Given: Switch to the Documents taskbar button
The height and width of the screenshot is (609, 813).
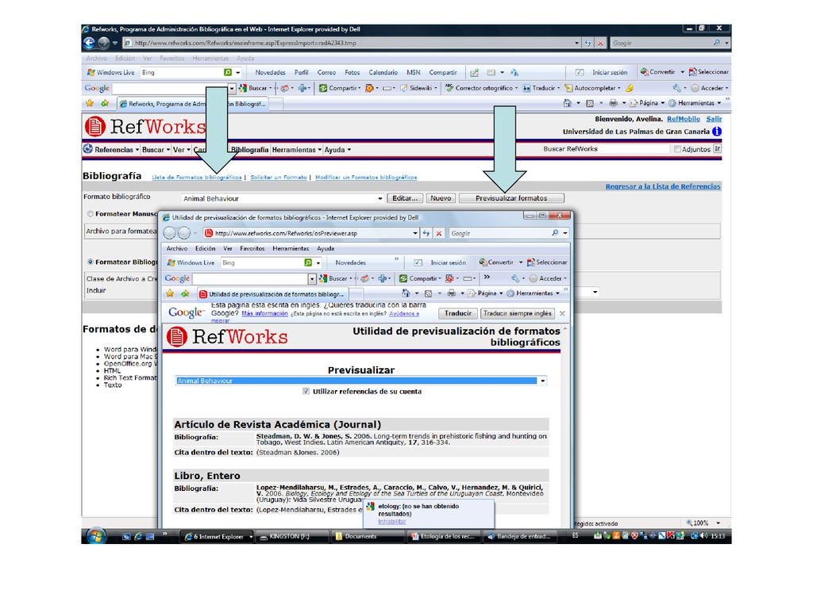Looking at the screenshot, I should pyautogui.click(x=368, y=537).
